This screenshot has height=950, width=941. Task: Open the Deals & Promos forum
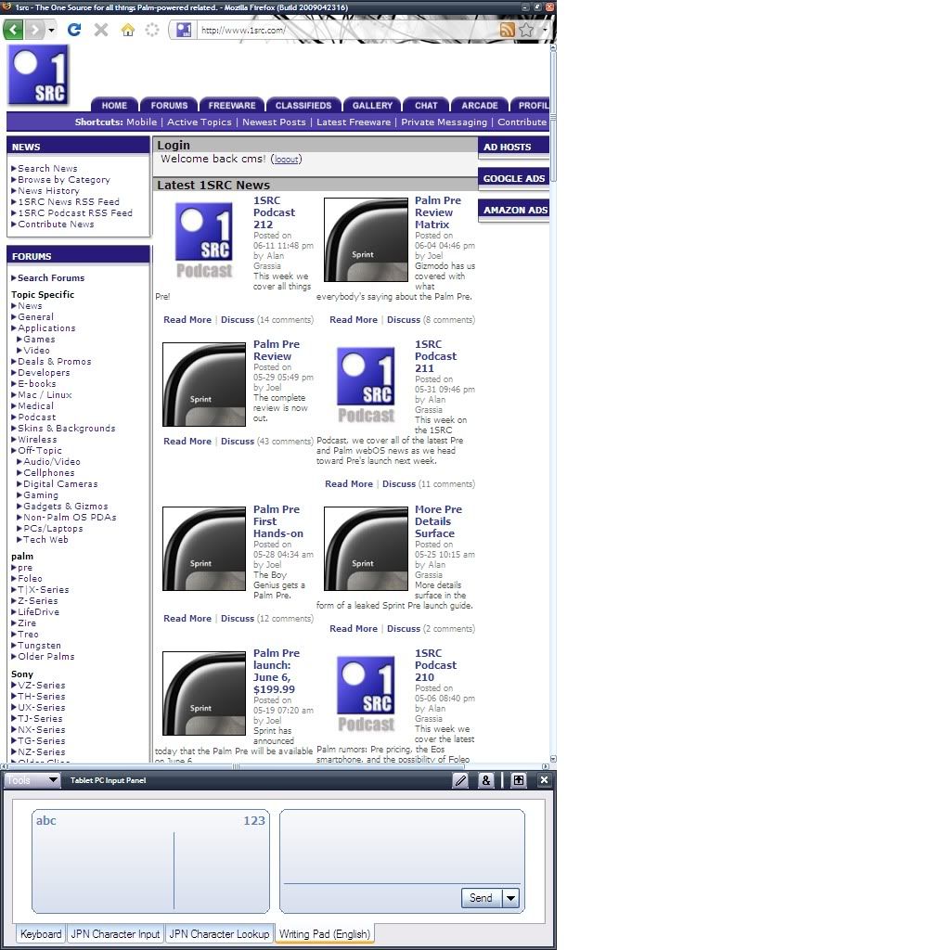coord(55,361)
